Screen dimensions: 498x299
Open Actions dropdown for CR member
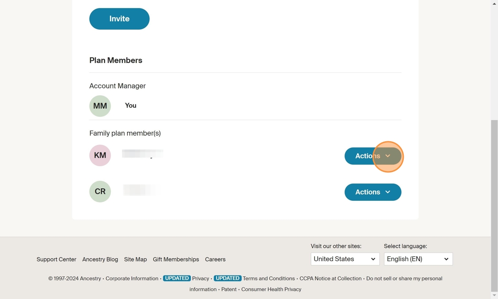pyautogui.click(x=373, y=192)
